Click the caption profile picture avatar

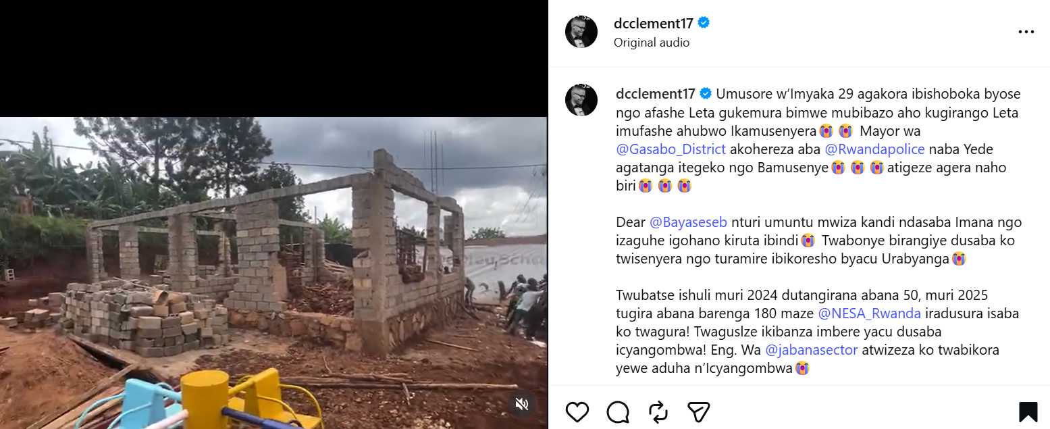click(x=581, y=100)
